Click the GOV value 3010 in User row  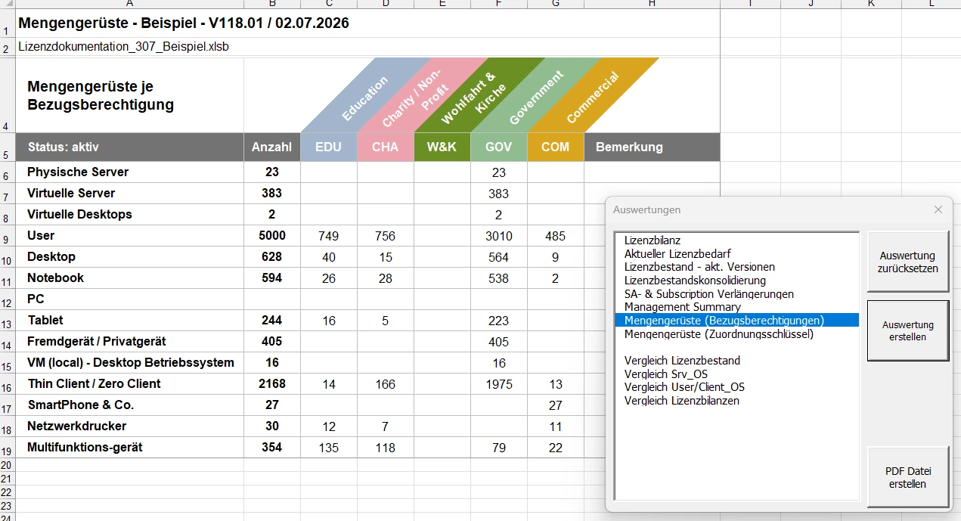tap(499, 235)
